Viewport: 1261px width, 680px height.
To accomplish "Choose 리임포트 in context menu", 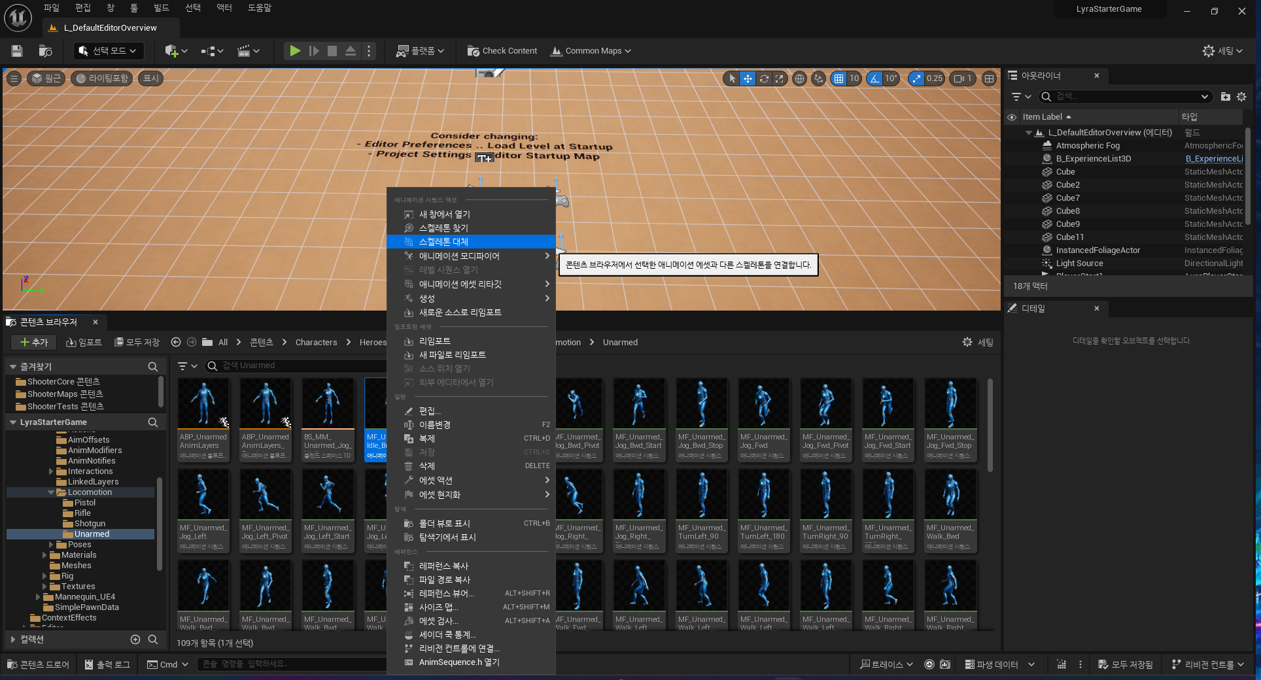I will [x=471, y=341].
